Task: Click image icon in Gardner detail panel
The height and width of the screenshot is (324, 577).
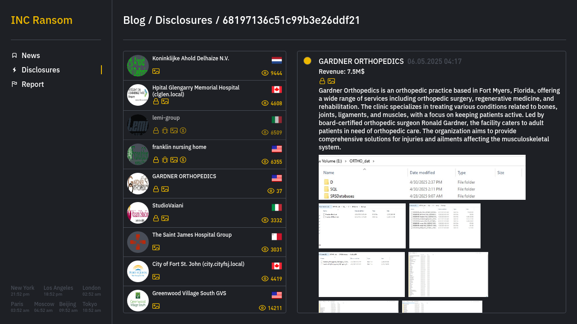Action: point(331,81)
